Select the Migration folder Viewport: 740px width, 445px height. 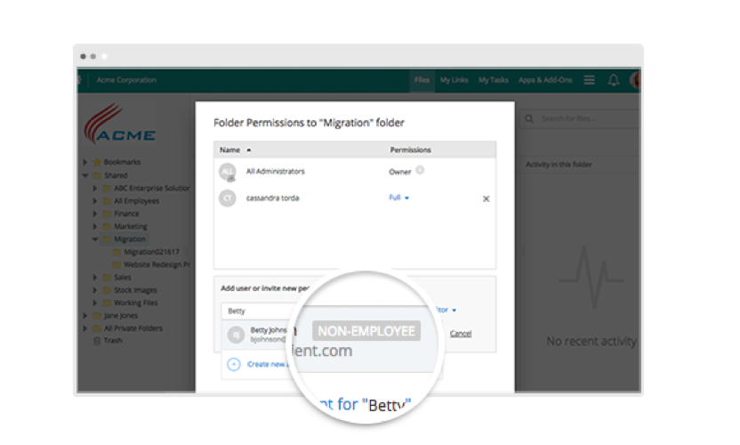pos(129,239)
